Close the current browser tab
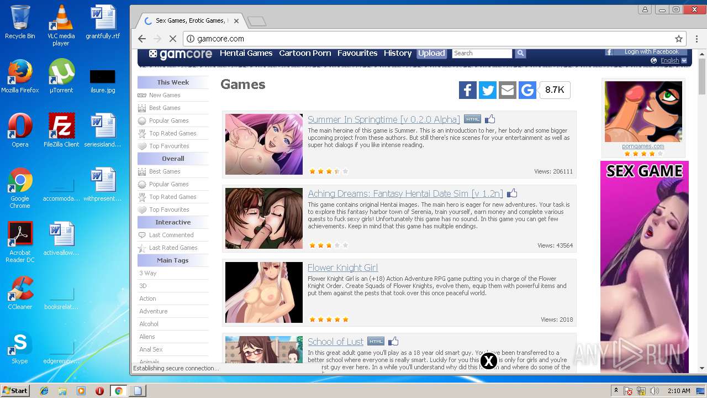707x398 pixels. tap(236, 21)
